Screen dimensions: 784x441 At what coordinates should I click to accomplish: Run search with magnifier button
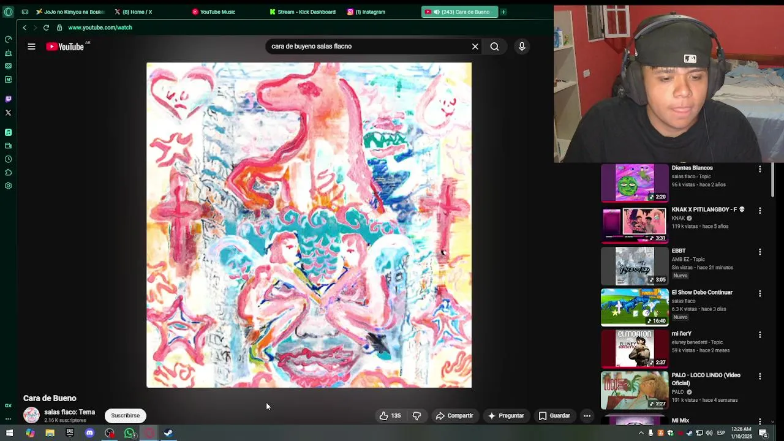494,47
